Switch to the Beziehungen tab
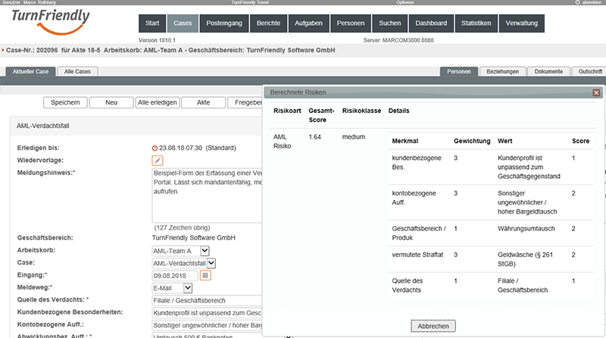The width and height of the screenshot is (606, 338). point(503,71)
